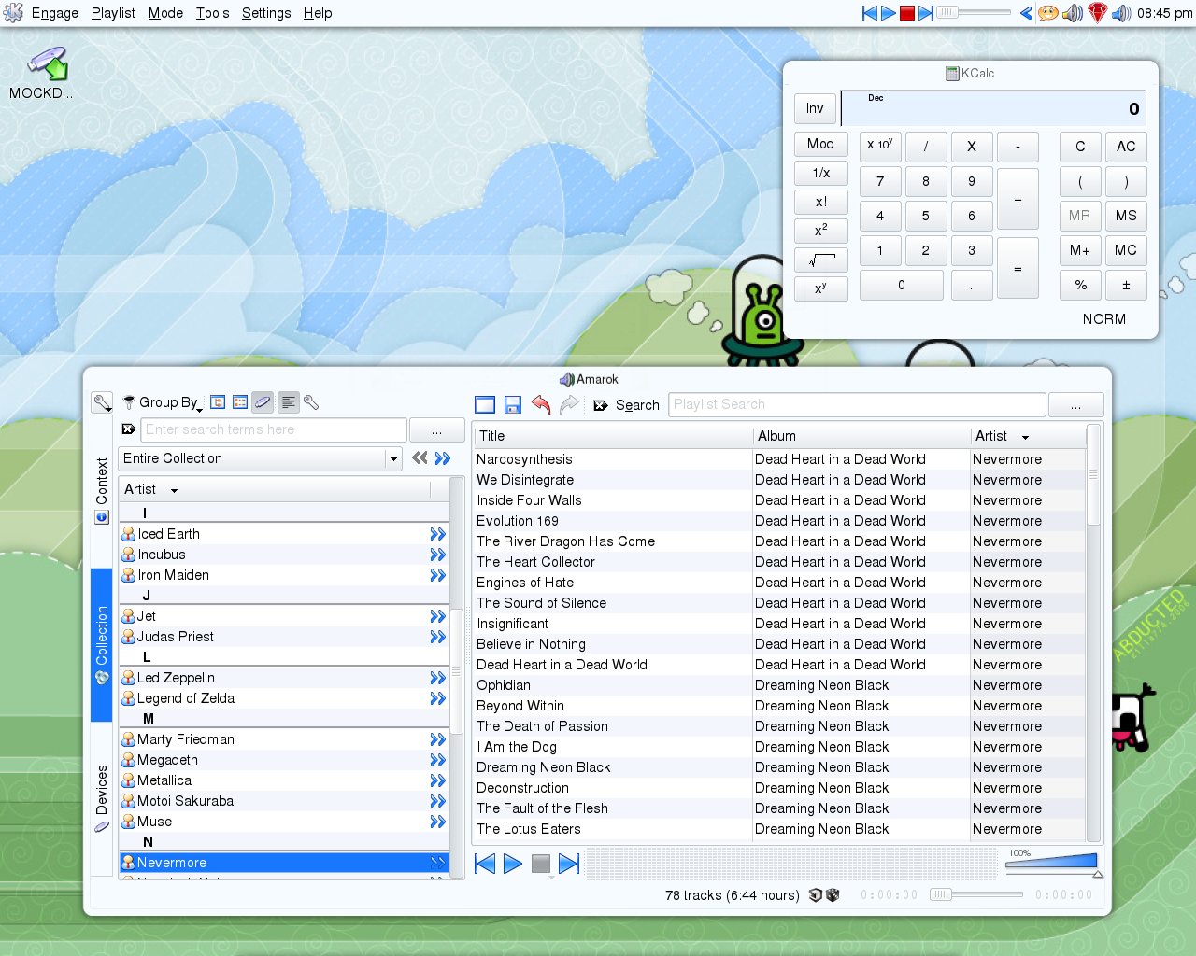Click the panel clock 08:45 pm

(1164, 13)
